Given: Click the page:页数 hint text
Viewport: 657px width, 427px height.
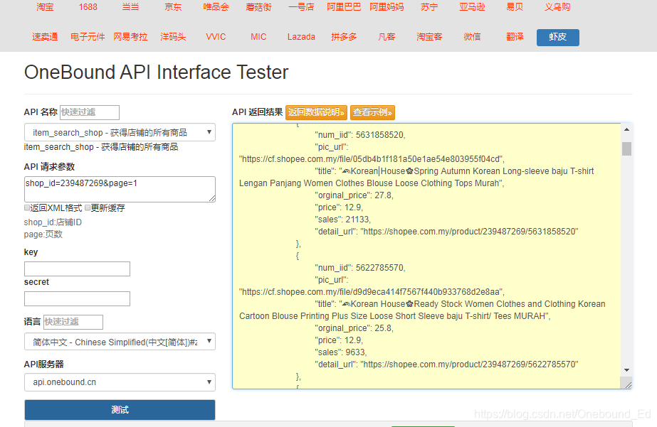Looking at the screenshot, I should [x=43, y=234].
